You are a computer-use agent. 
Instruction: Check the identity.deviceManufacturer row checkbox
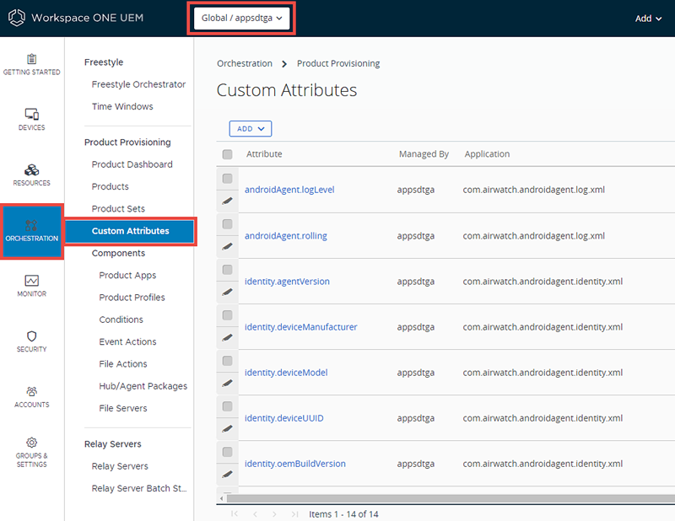click(227, 315)
